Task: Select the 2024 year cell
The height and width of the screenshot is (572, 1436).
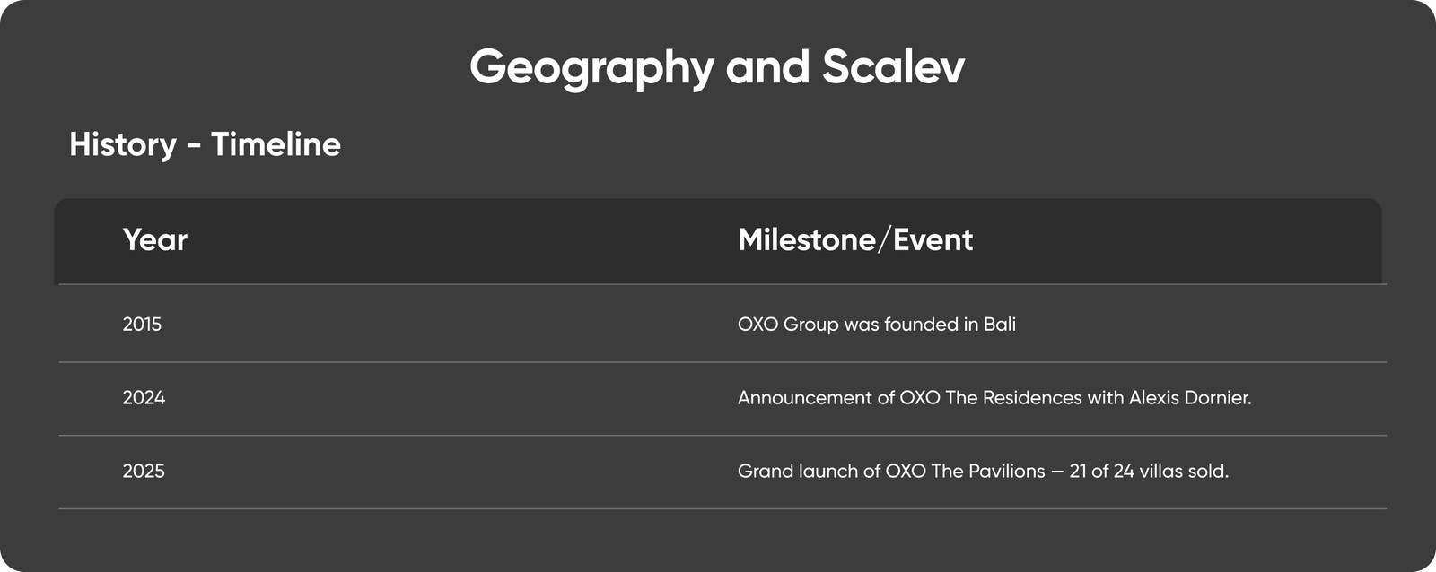Action: (144, 398)
